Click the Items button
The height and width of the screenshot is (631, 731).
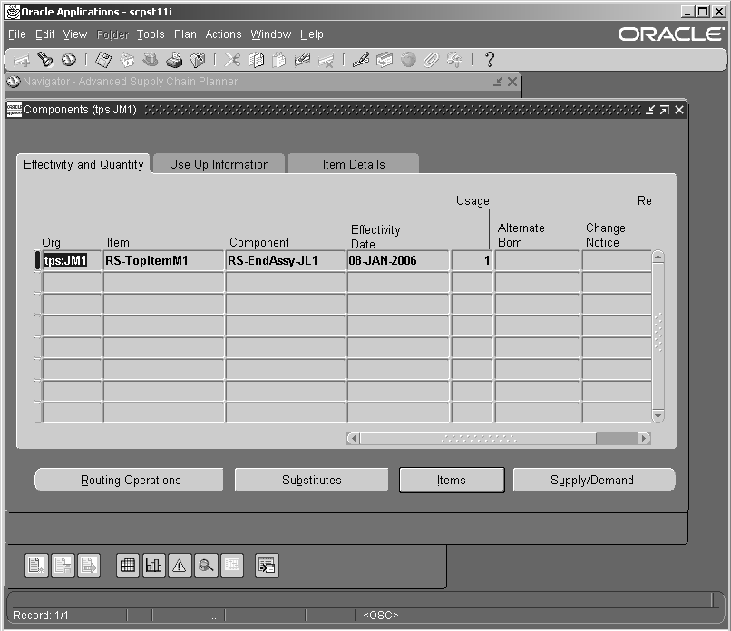click(x=452, y=480)
